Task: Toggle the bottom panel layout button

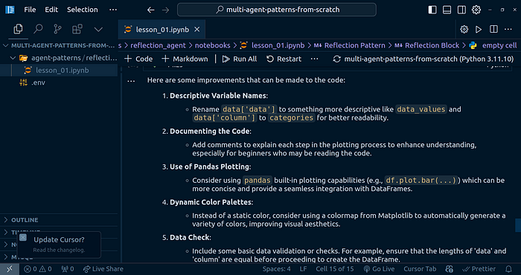Action: click(x=447, y=10)
